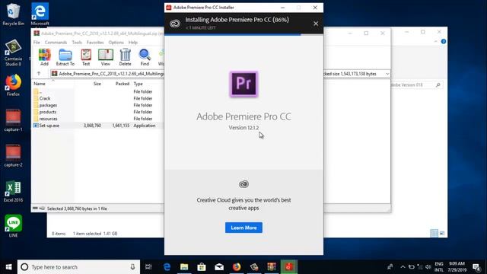
Task: Open WinRAR address path dropdown arrow
Action: pos(387,74)
